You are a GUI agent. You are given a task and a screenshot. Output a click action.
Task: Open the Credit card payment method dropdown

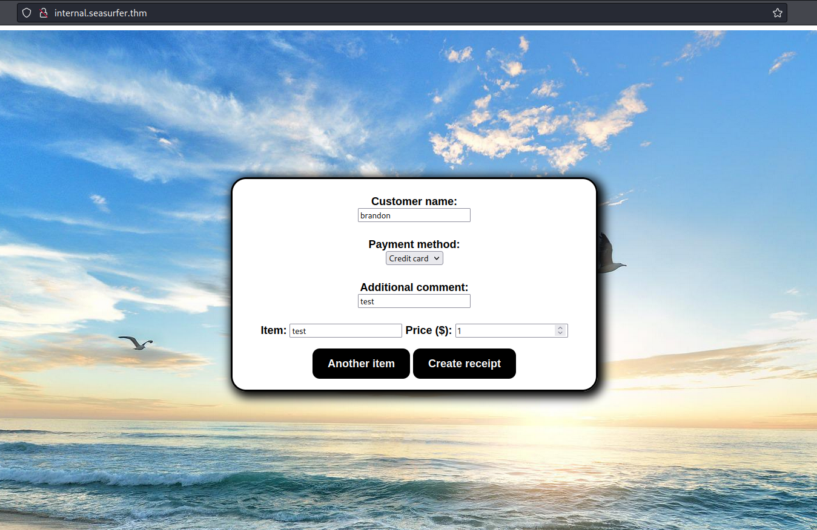tap(414, 258)
